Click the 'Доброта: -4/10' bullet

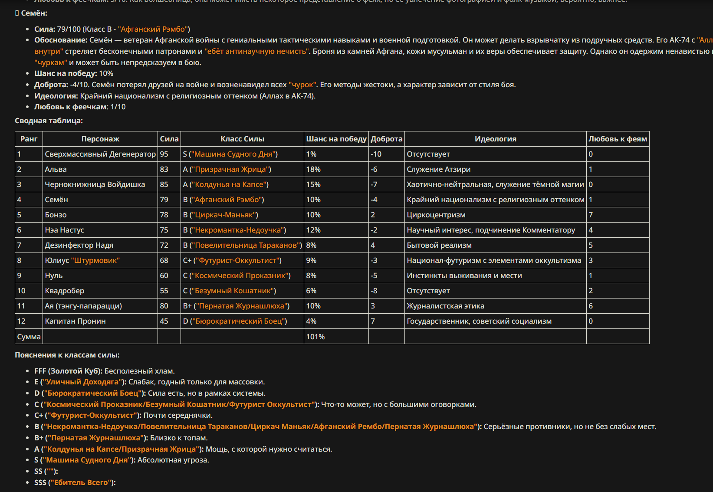coord(275,85)
